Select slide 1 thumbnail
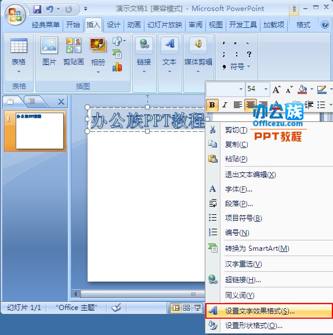 point(39,131)
